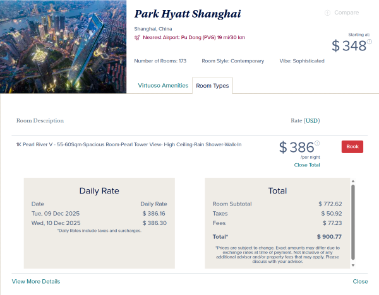
Task: Expand View More Details
Action: pos(36,281)
